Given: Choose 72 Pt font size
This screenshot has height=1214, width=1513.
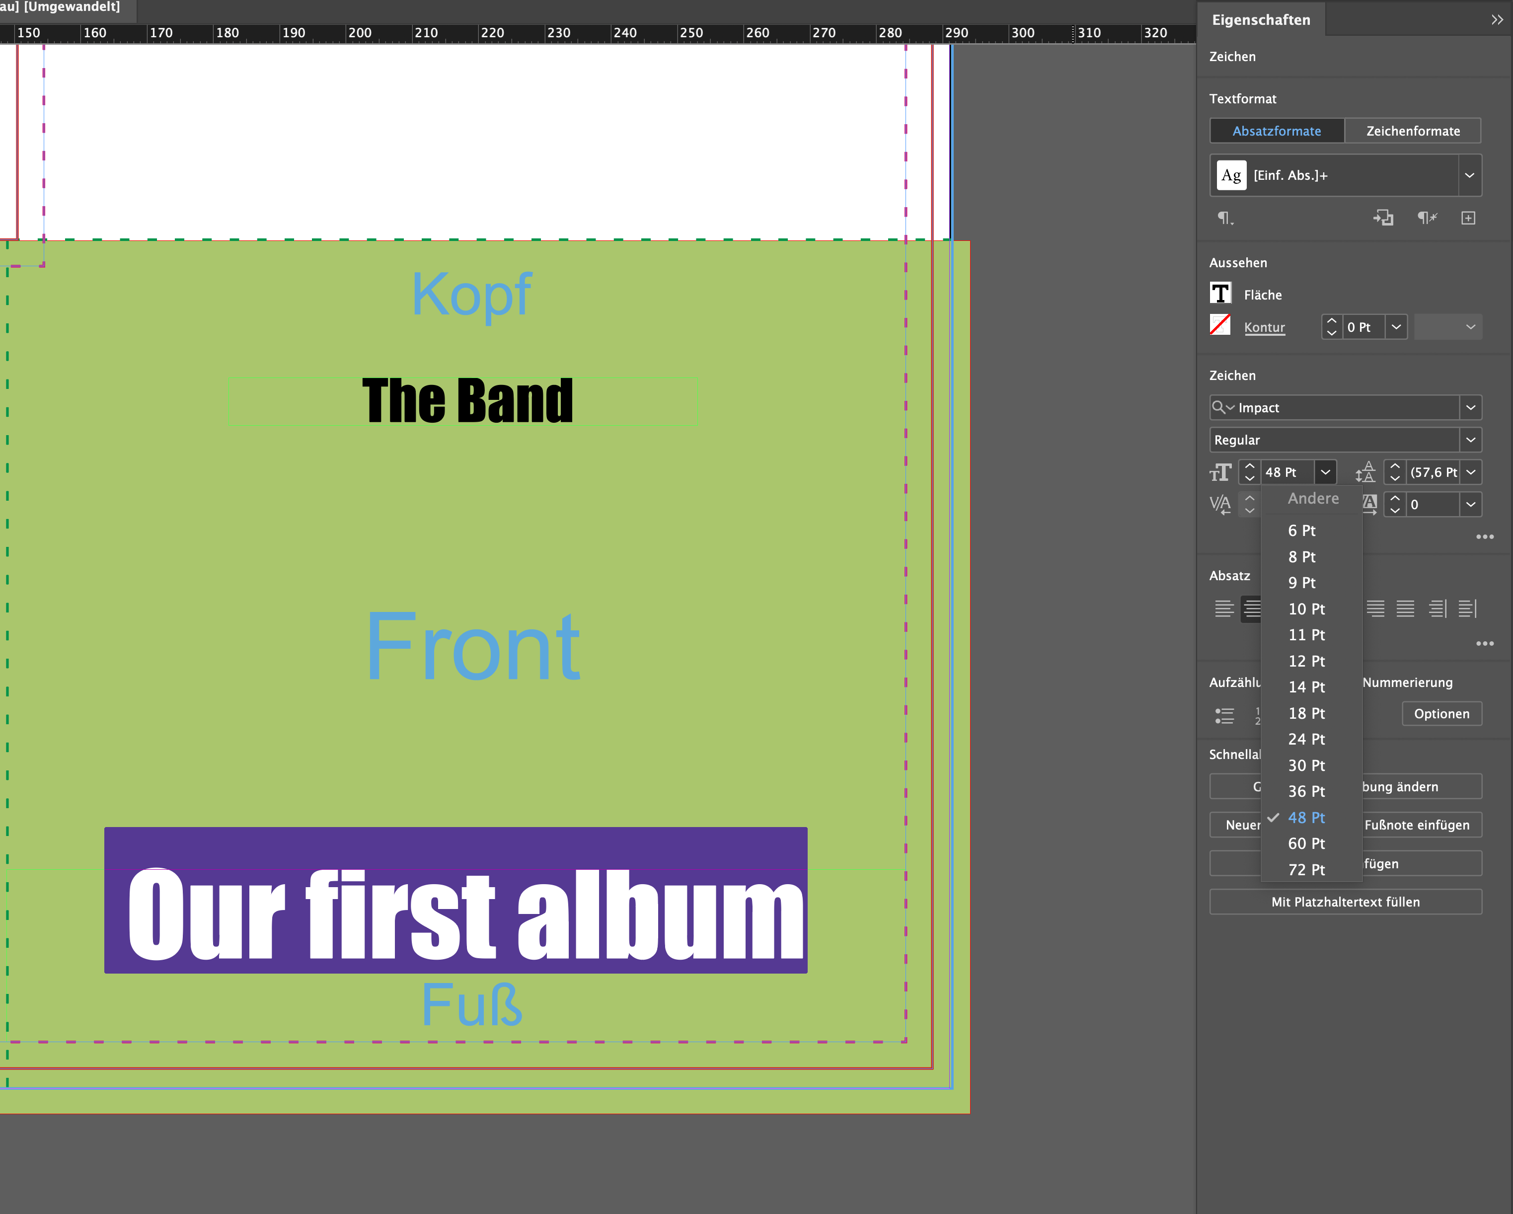Looking at the screenshot, I should 1306,869.
